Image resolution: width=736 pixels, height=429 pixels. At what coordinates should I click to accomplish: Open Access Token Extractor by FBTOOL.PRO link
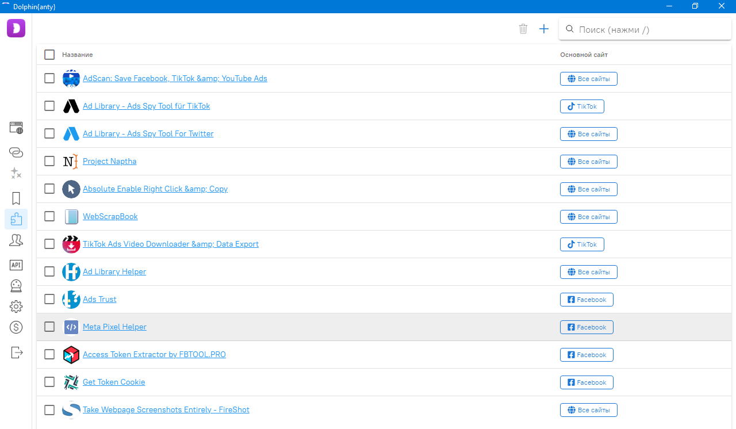(x=154, y=354)
